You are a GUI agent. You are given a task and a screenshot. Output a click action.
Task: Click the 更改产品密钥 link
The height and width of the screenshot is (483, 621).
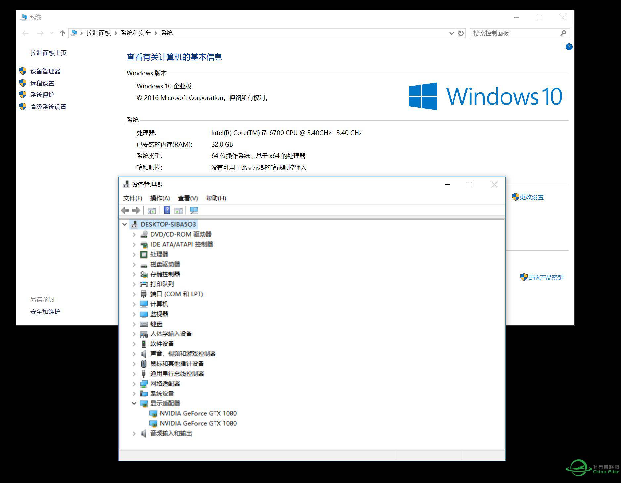point(546,278)
